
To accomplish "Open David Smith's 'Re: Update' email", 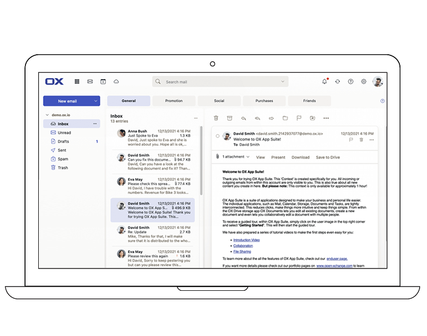I will point(153,234).
